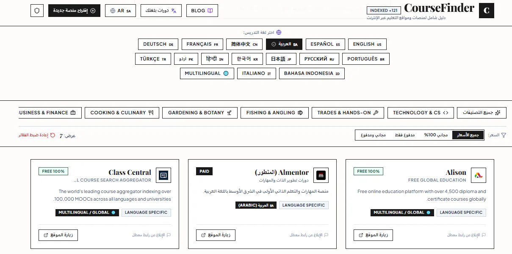
Task: Select the paid only price filter
Action: tap(404, 135)
